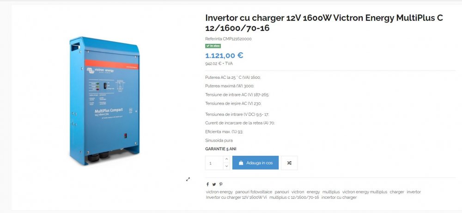The width and height of the screenshot is (462, 213).
Task: Click the blue Victron inverter product image
Action: click(104, 100)
